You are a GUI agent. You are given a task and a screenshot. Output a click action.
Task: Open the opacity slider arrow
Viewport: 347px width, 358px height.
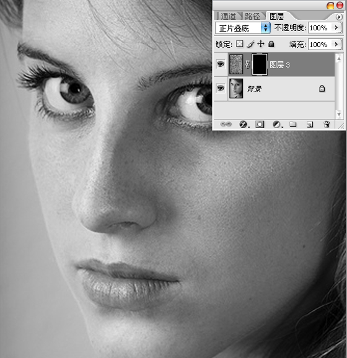coord(336,28)
